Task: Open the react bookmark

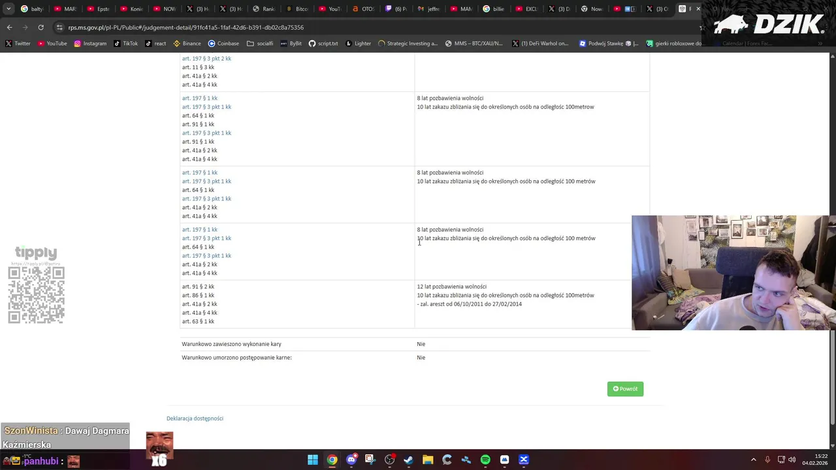Action: coord(155,44)
